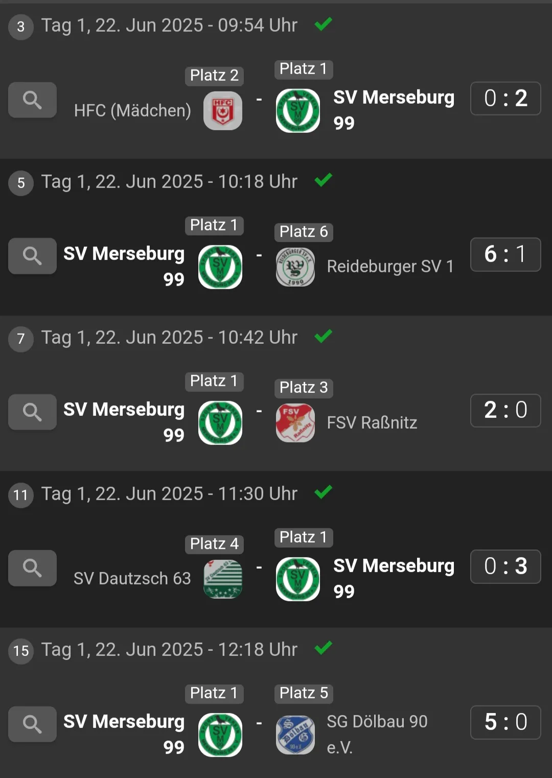This screenshot has height=778, width=552.
Task: Tap the HFC club crest
Action: (x=223, y=111)
